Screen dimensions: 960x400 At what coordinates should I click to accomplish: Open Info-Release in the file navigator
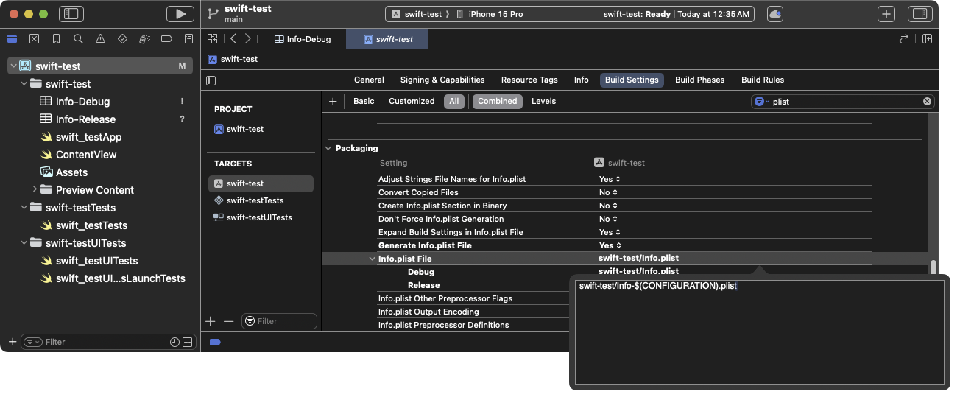[x=85, y=119]
